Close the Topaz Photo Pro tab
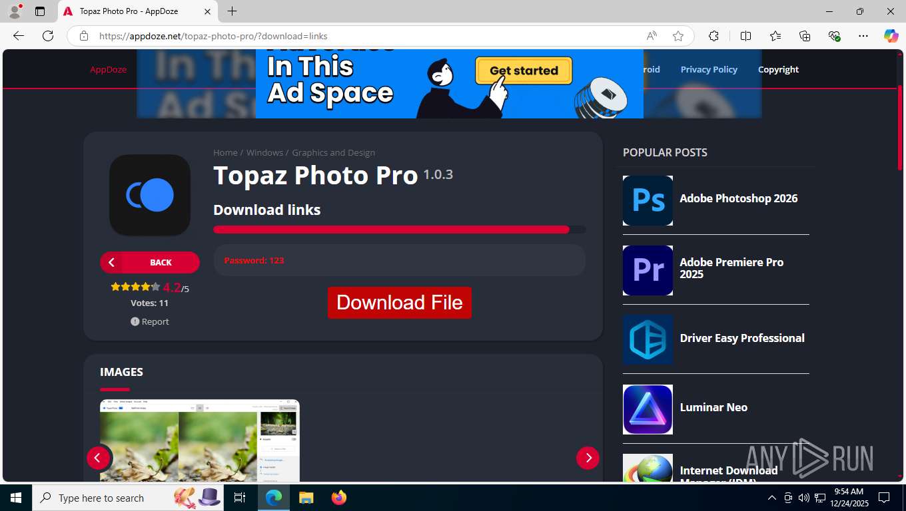This screenshot has height=511, width=906. (207, 11)
